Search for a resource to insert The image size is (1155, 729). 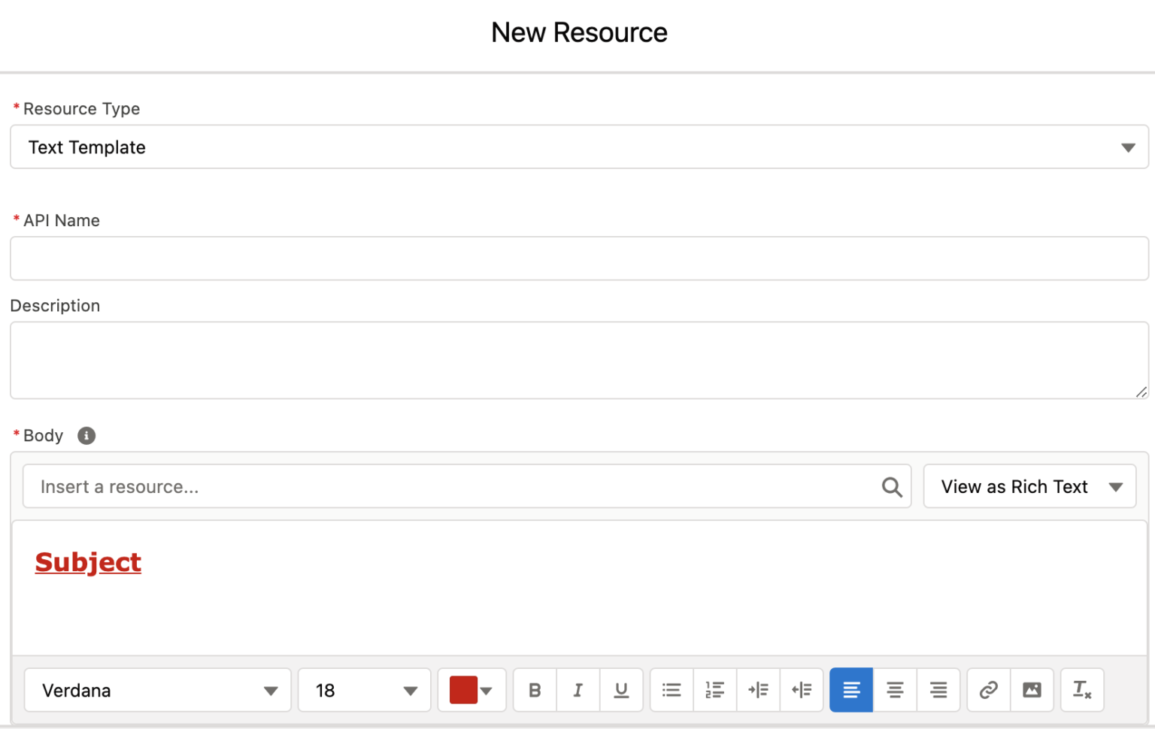tap(892, 486)
